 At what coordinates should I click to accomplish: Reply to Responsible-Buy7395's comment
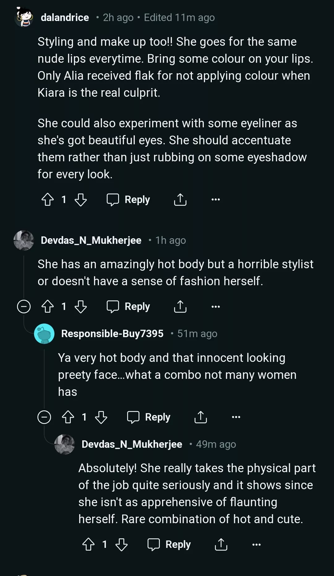tap(149, 417)
